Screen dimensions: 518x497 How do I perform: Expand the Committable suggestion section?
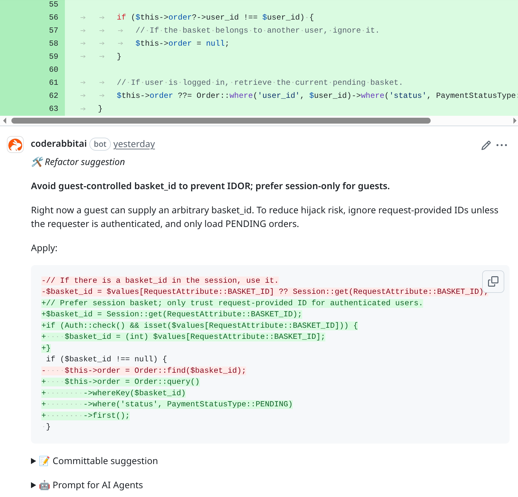(95, 461)
